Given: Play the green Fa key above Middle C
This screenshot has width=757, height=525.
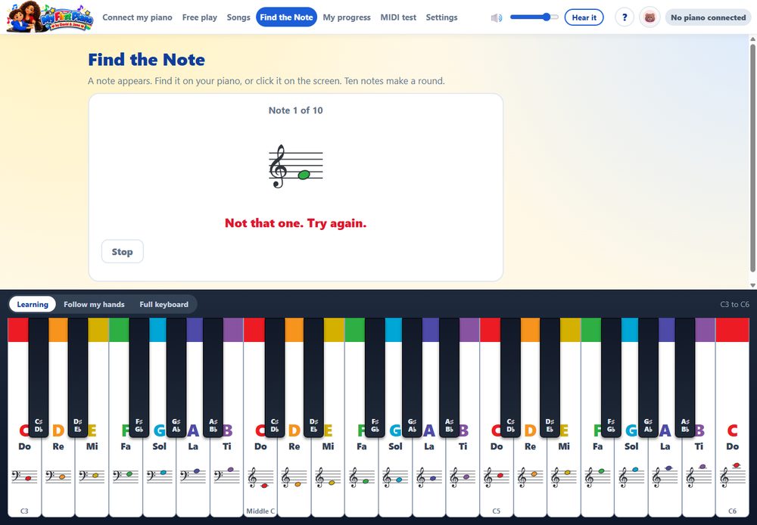Looking at the screenshot, I should 362,475.
